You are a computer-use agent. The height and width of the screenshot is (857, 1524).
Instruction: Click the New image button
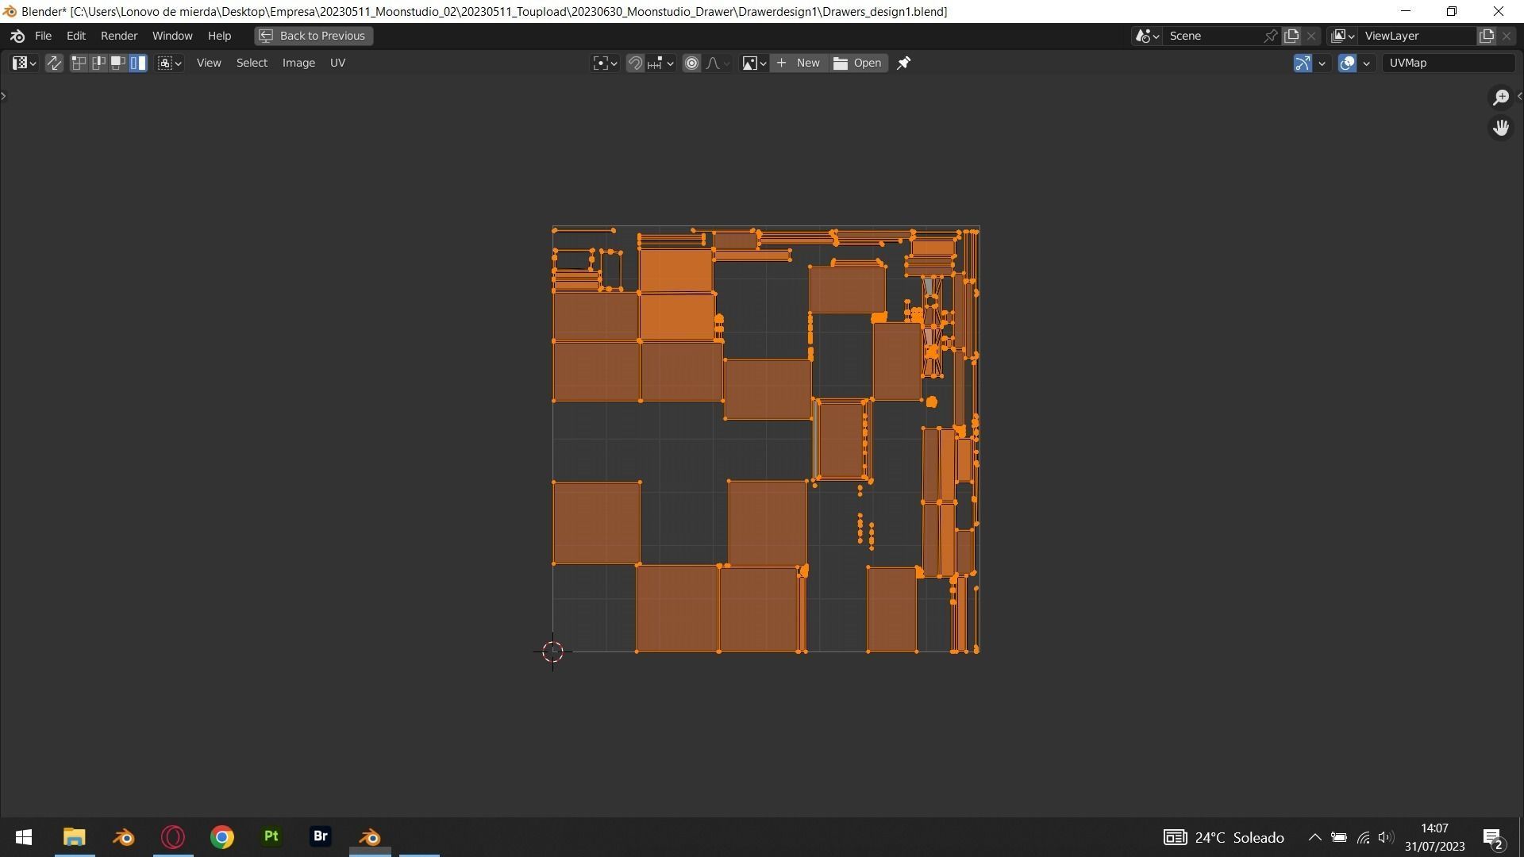coord(799,63)
